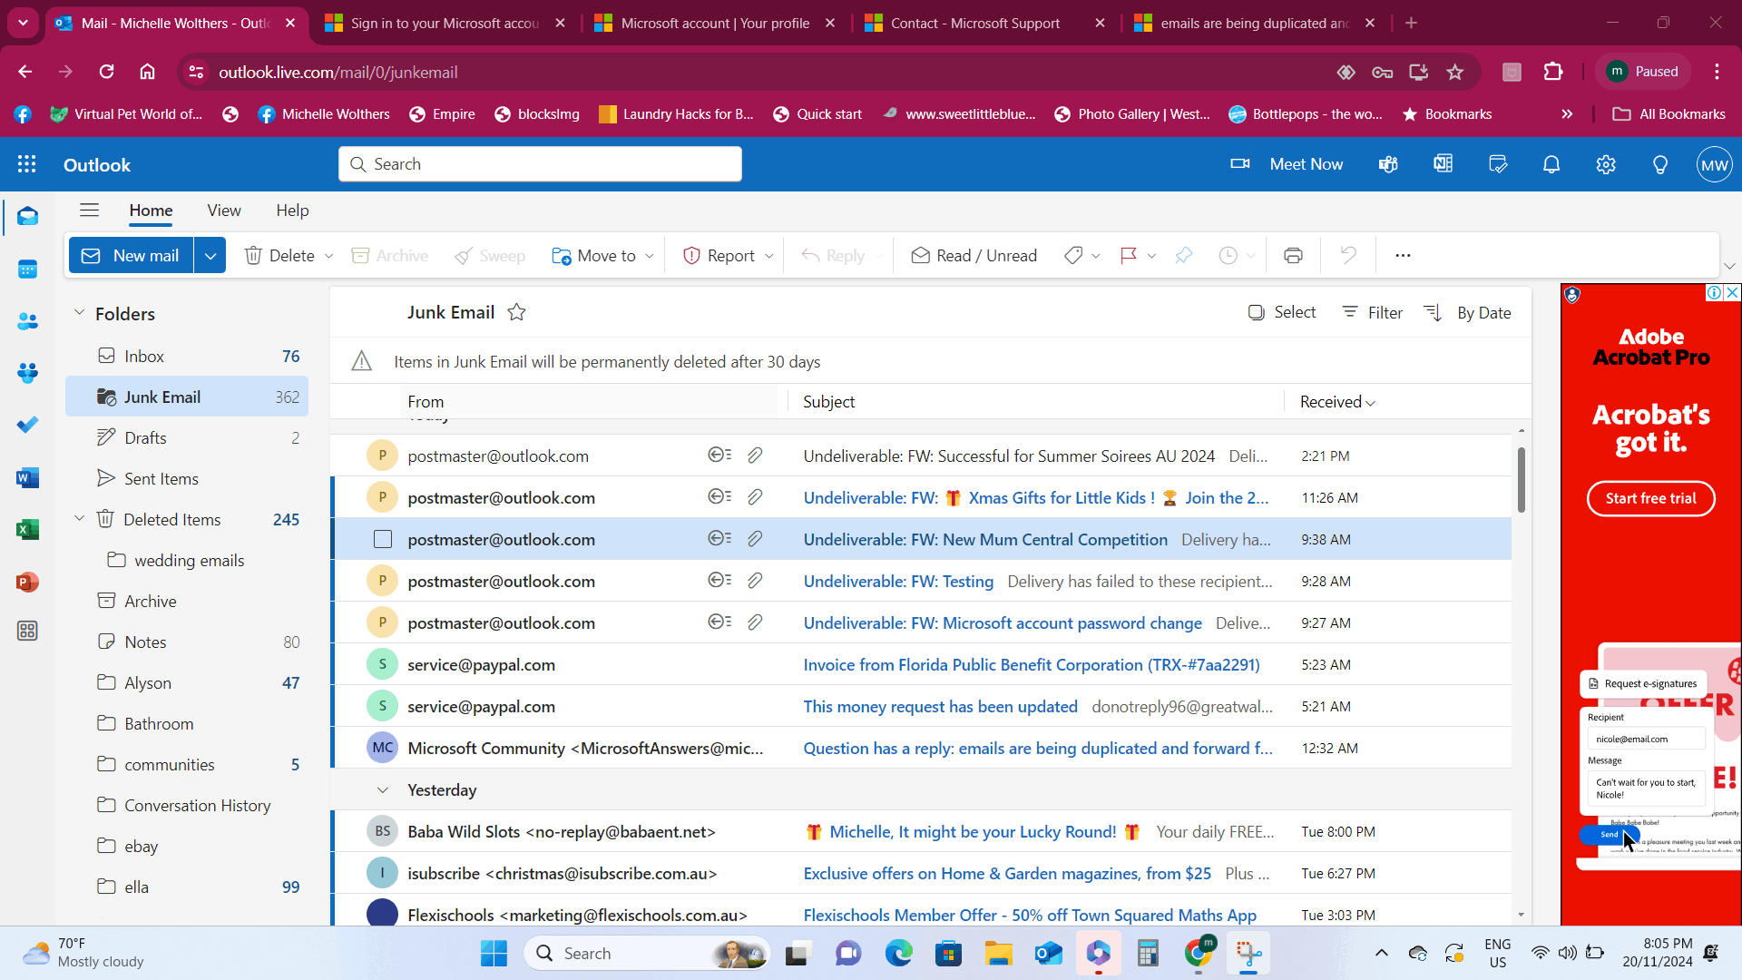Viewport: 1742px width, 980px height.
Task: Click the Outlook search field
Action: click(541, 164)
